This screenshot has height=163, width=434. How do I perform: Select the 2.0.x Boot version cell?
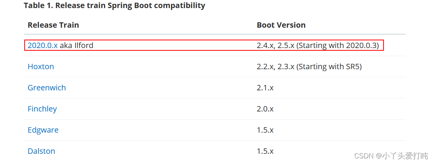(x=265, y=109)
